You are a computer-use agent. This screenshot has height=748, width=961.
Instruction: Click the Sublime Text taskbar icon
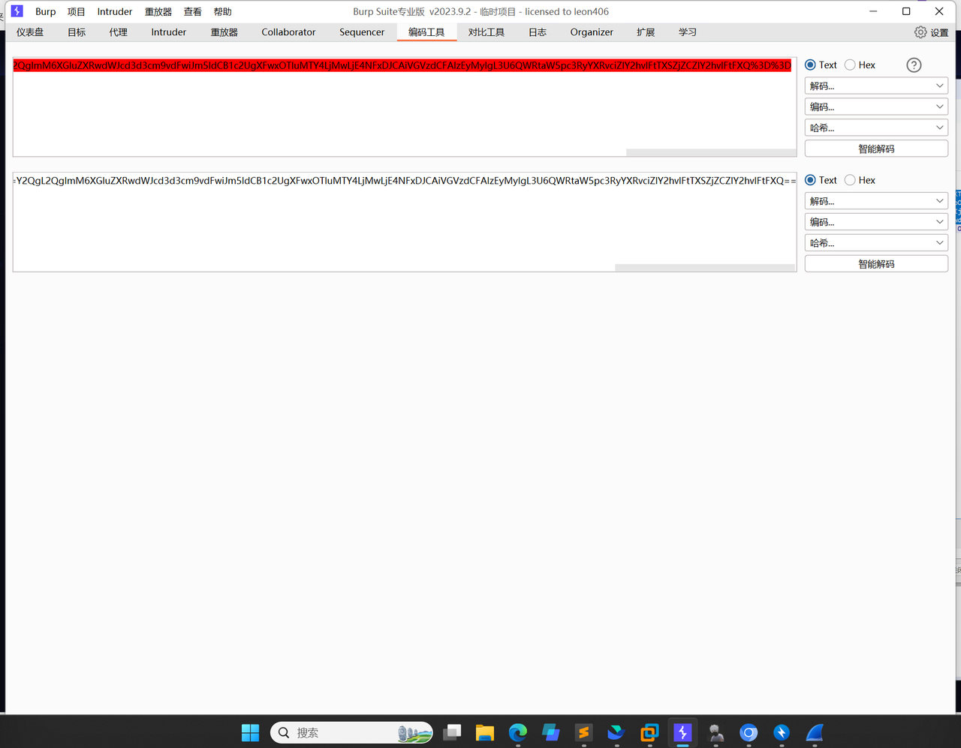coord(583,732)
